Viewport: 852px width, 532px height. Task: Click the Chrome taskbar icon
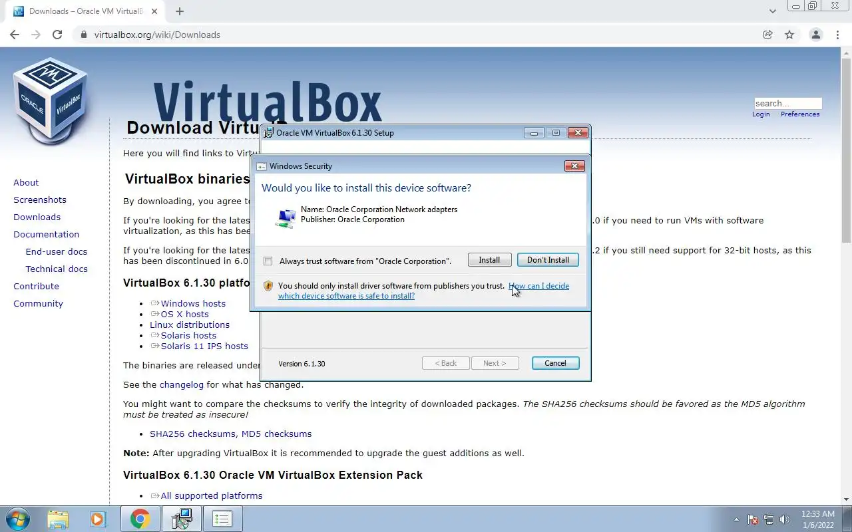point(140,519)
